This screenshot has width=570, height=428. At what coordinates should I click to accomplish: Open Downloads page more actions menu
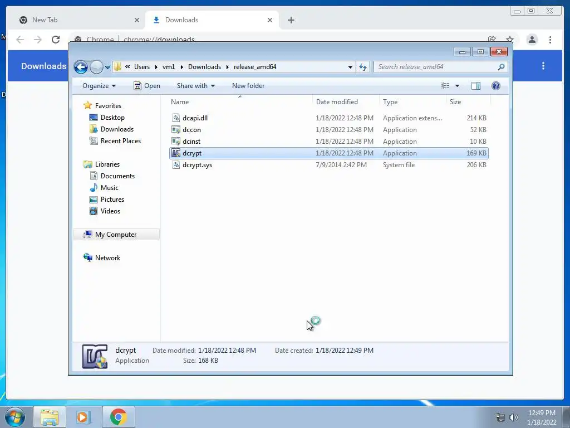pos(543,66)
